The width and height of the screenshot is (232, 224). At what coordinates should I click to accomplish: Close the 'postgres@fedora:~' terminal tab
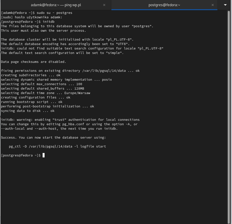point(213,5)
